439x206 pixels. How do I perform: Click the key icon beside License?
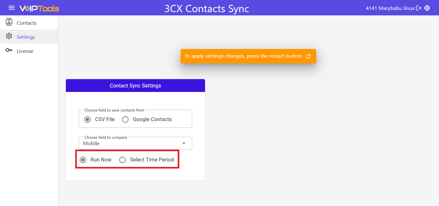(x=9, y=50)
